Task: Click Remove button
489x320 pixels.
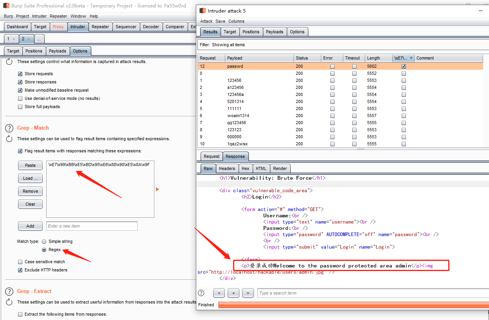Action: [x=30, y=191]
